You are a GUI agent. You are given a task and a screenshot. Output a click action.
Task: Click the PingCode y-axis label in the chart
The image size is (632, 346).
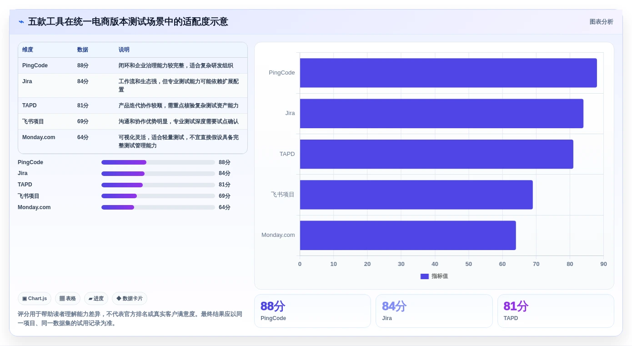(282, 73)
